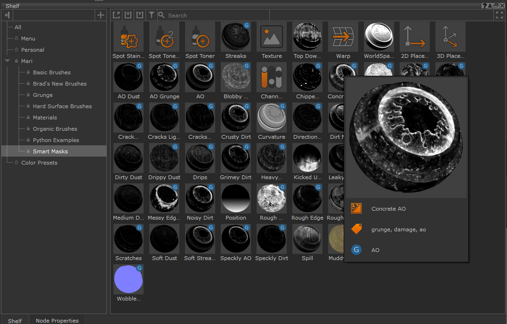Toggle the fullscreen view icon
The width and height of the screenshot is (507, 324).
tap(499, 15)
